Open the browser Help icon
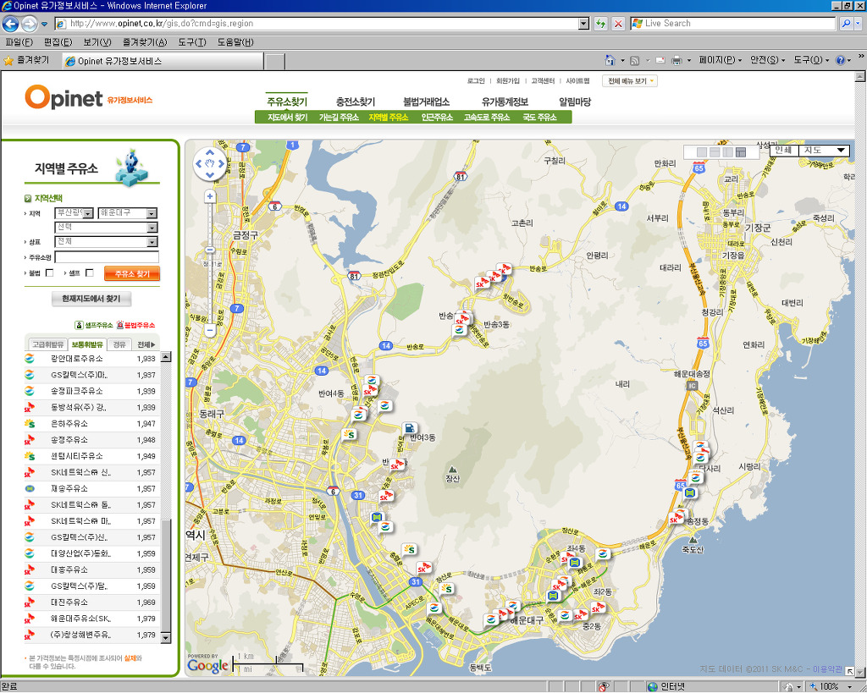The height and width of the screenshot is (693, 867). [x=840, y=60]
